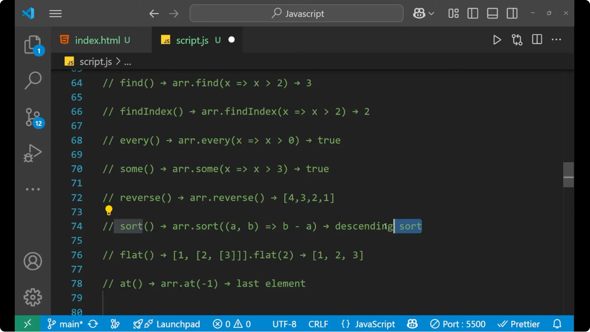Open the Manage settings gear
Screen dimensions: 590x332
point(33,297)
